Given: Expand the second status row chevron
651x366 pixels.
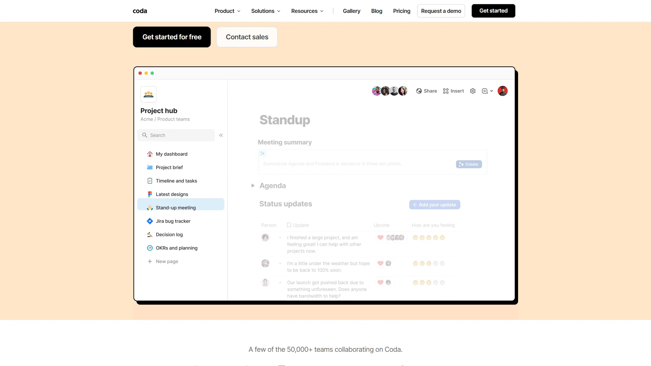Looking at the screenshot, I should 280,264.
